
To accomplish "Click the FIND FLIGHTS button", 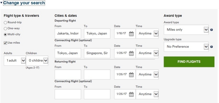I will 189,62.
